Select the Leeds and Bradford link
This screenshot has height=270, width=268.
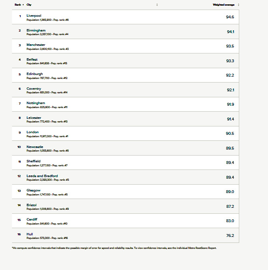tap(42, 176)
